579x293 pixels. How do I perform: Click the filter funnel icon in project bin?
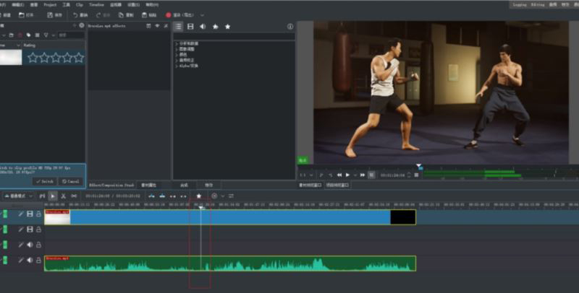tap(46, 35)
